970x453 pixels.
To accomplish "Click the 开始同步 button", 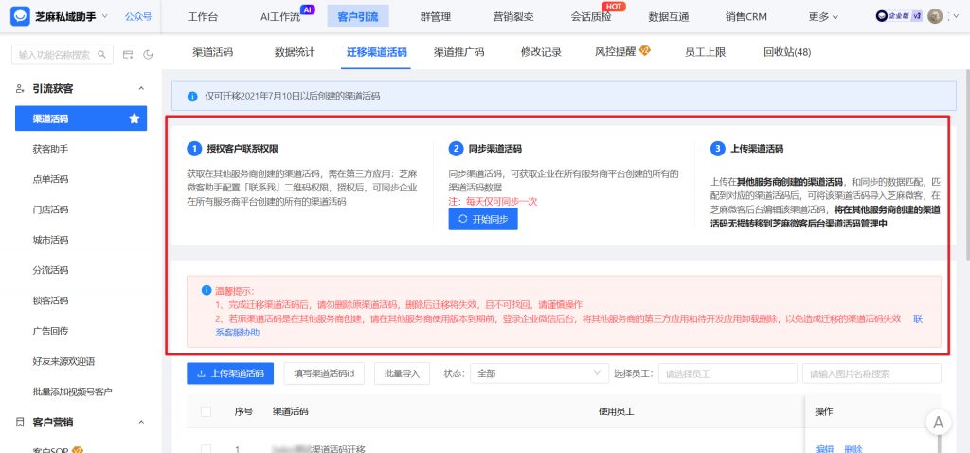I will click(483, 219).
